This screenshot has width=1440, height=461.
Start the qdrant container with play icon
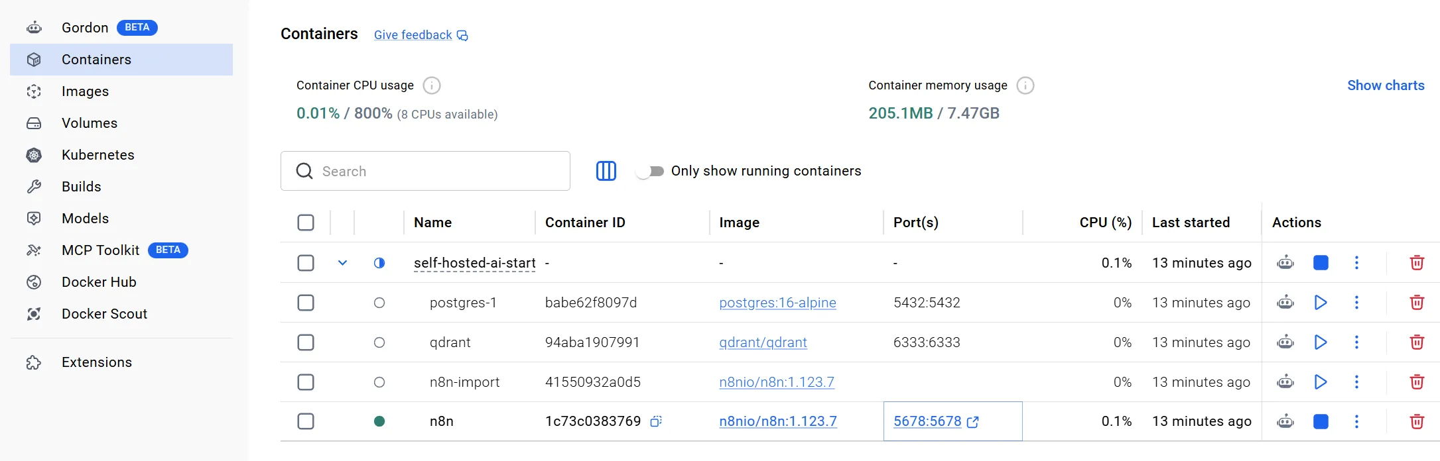coord(1320,342)
